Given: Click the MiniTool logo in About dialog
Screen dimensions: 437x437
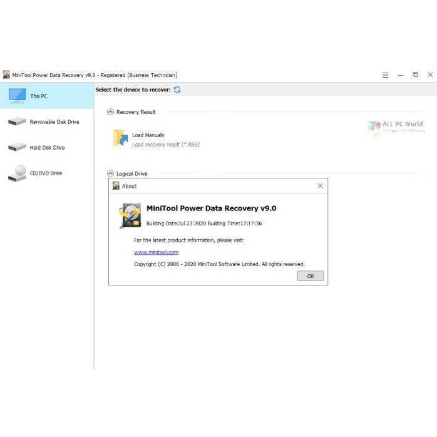Looking at the screenshot, I should pos(130,215).
